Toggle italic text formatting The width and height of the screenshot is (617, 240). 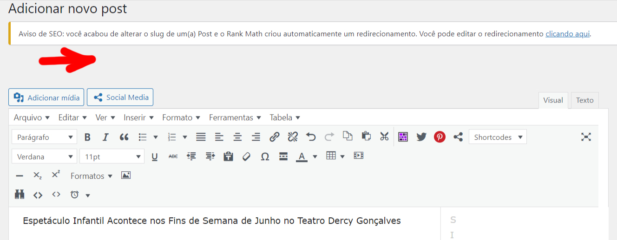(x=105, y=137)
